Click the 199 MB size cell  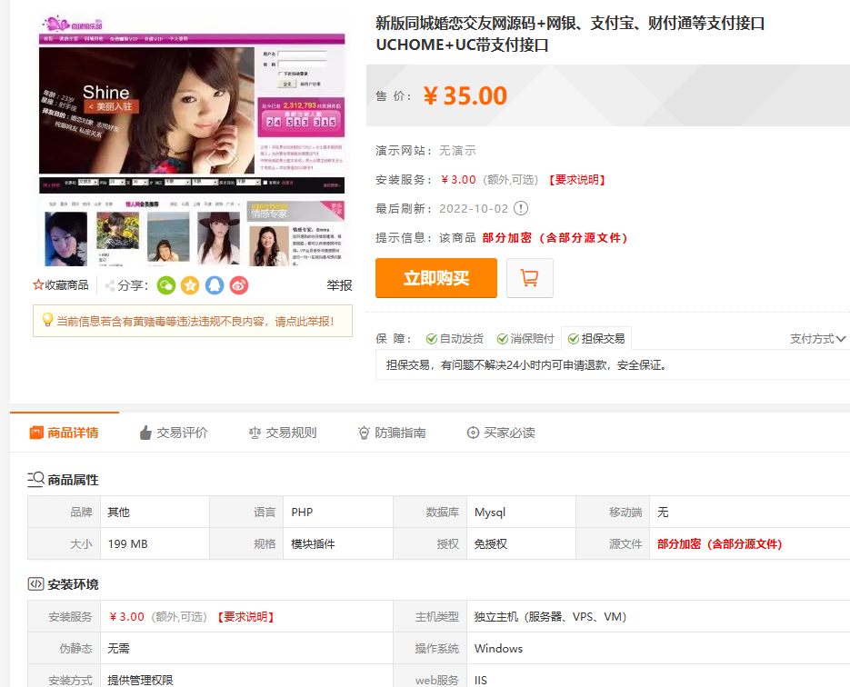point(155,544)
